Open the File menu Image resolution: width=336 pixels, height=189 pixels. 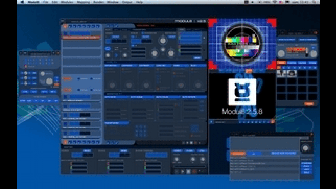coord(46,2)
